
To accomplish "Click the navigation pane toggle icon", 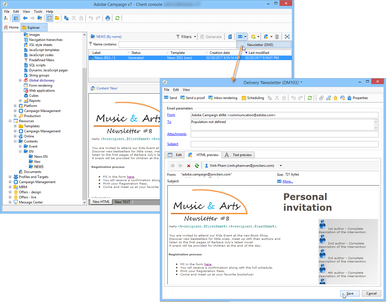I will [16, 18].
